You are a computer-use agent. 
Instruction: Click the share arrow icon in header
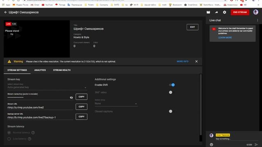pos(217,12)
